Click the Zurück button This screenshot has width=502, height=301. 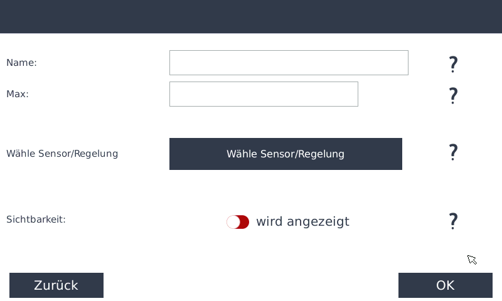point(56,285)
